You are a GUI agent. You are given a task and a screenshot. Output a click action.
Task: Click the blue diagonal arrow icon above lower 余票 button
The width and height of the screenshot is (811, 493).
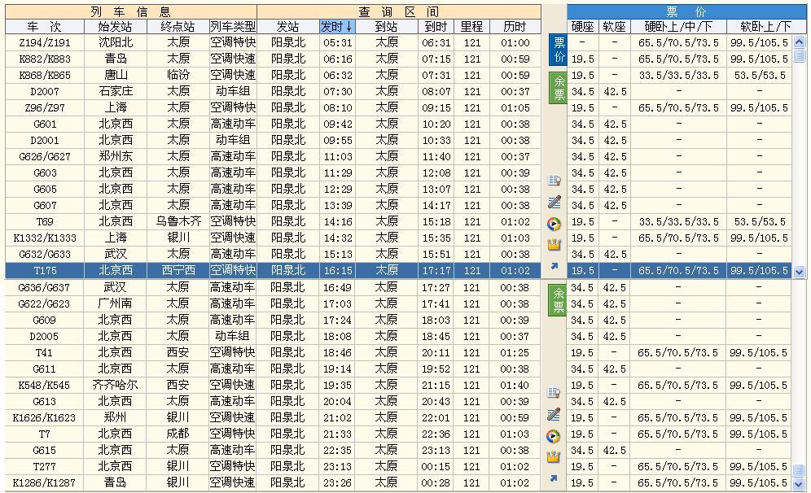point(554,266)
